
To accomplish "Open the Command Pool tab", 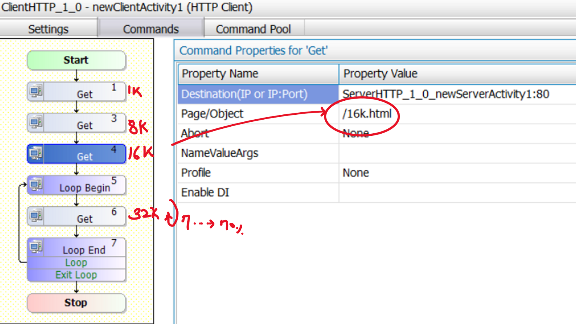I will [253, 29].
